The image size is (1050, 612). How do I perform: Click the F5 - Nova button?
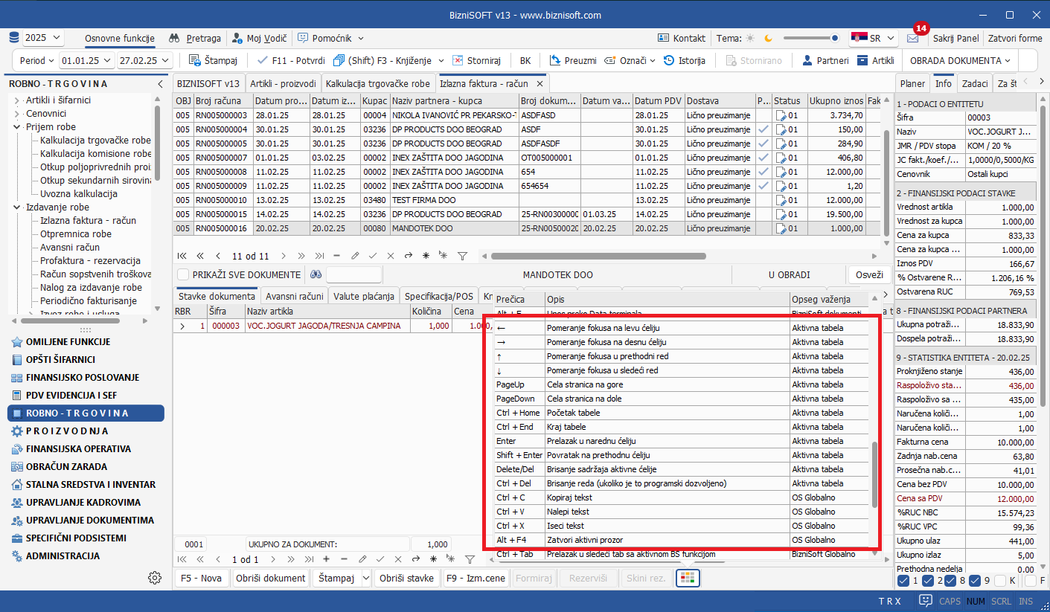pyautogui.click(x=201, y=578)
